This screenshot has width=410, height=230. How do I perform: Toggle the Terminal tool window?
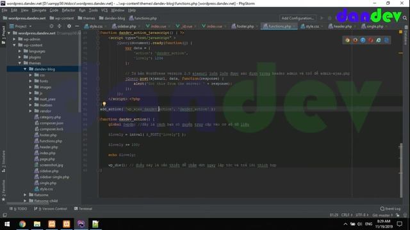pos(83,209)
